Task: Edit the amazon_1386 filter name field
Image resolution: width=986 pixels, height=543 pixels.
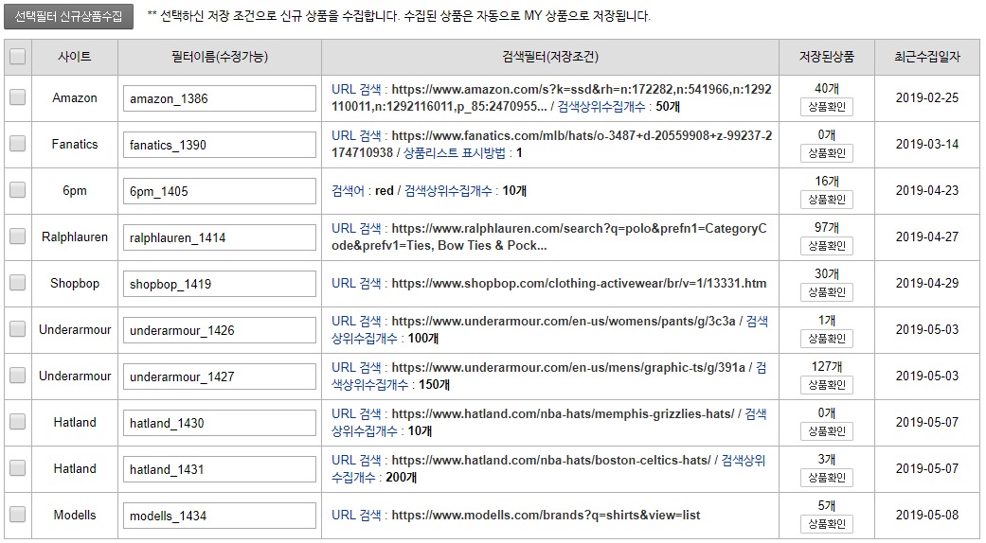Action: click(x=220, y=98)
